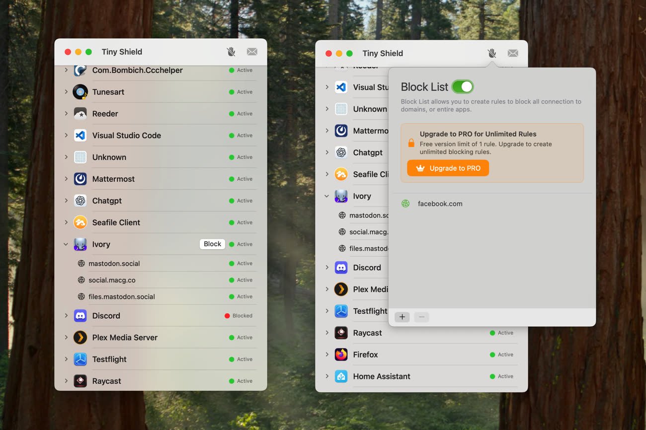Image resolution: width=646 pixels, height=430 pixels.
Task: Click the envelope icon in left Tiny Shield window
Action: pos(252,52)
